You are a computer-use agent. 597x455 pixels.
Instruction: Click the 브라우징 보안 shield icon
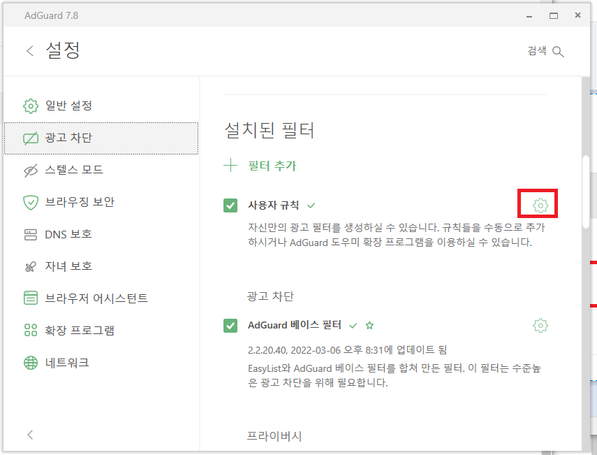click(31, 203)
